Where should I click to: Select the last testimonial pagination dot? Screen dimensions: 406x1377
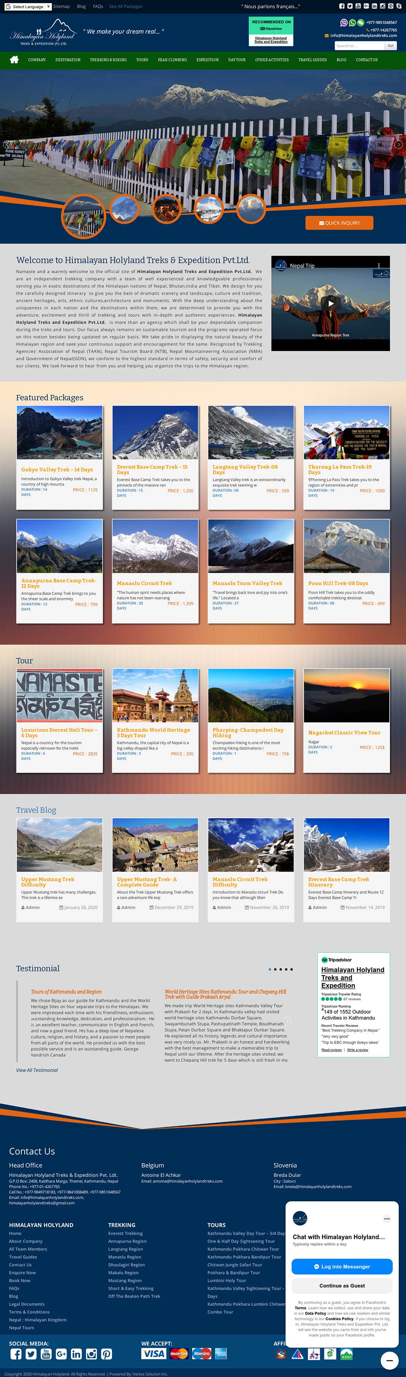click(x=291, y=969)
